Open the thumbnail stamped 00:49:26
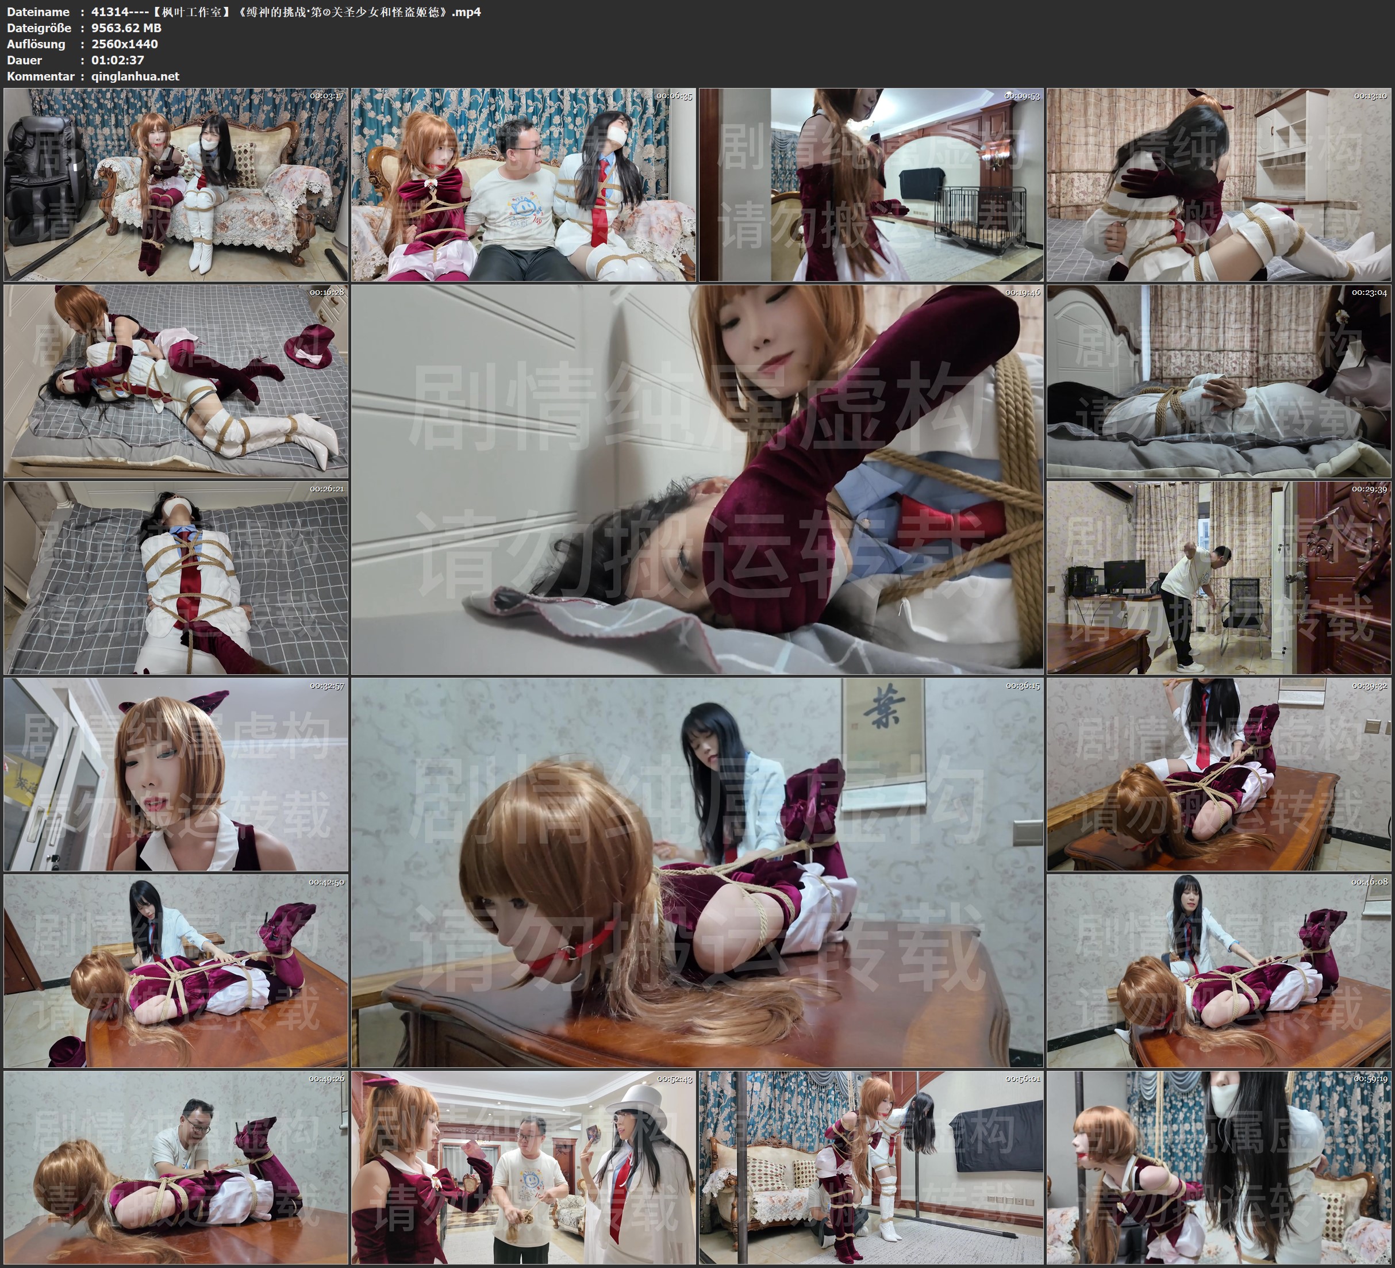This screenshot has width=1395, height=1268. tap(176, 1167)
